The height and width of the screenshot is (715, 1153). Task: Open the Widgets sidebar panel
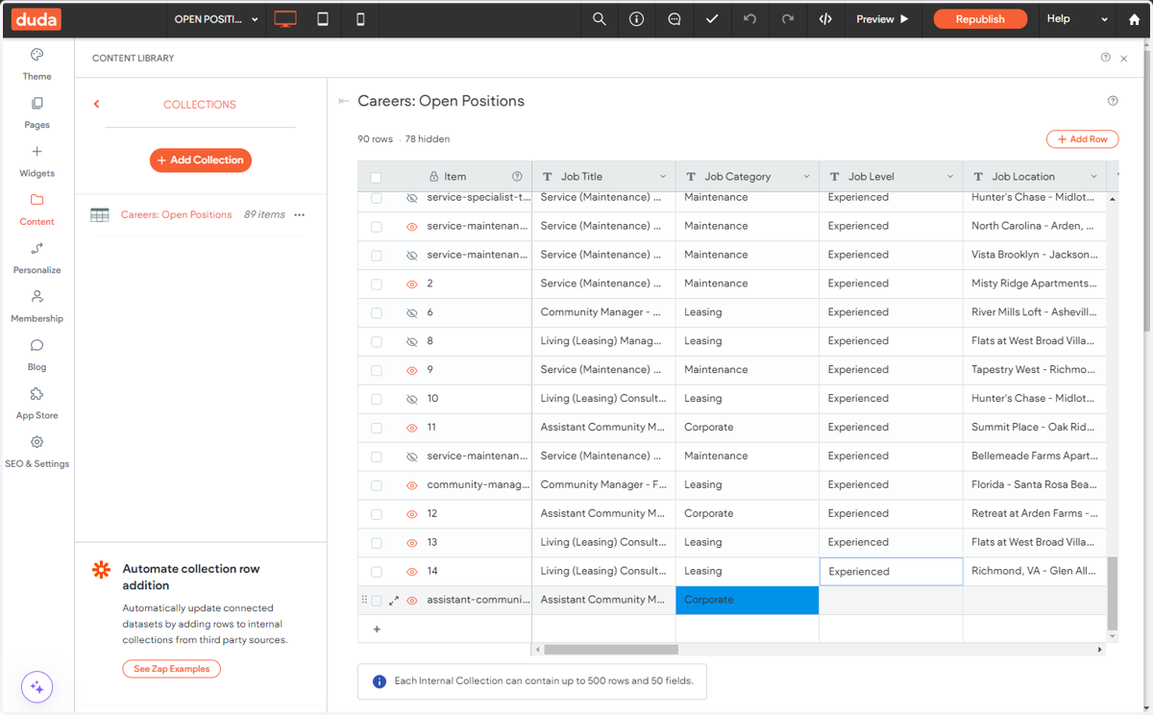37,160
